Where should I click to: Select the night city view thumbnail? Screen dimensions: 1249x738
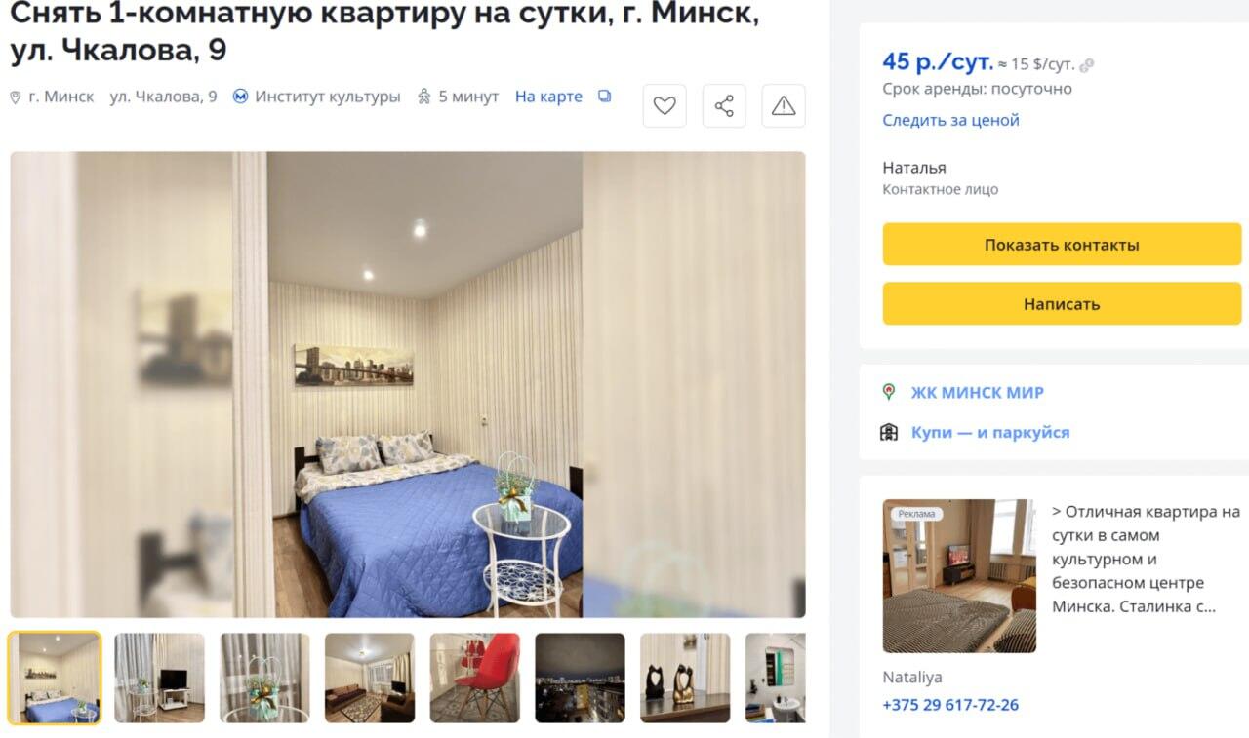coord(581,678)
